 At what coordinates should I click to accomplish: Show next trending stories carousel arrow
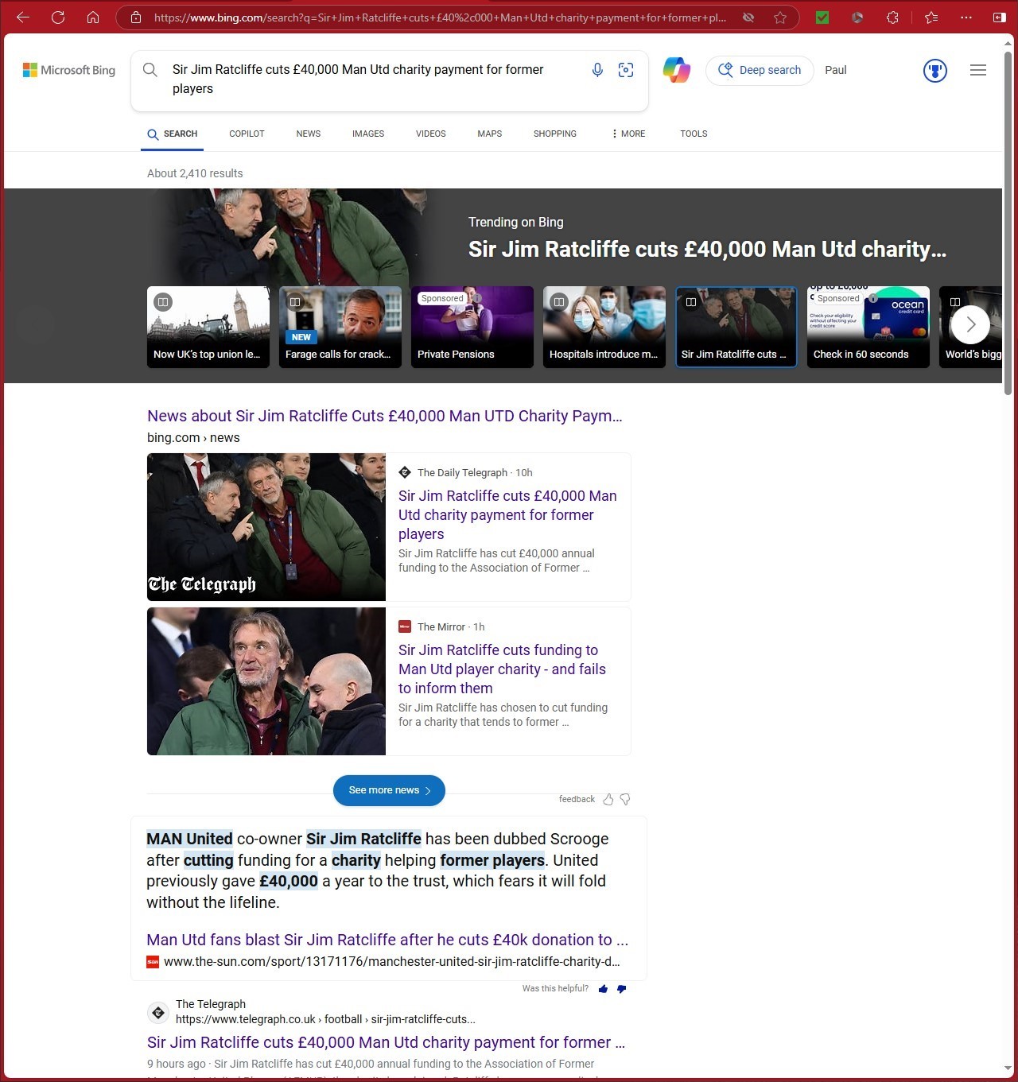click(x=970, y=324)
